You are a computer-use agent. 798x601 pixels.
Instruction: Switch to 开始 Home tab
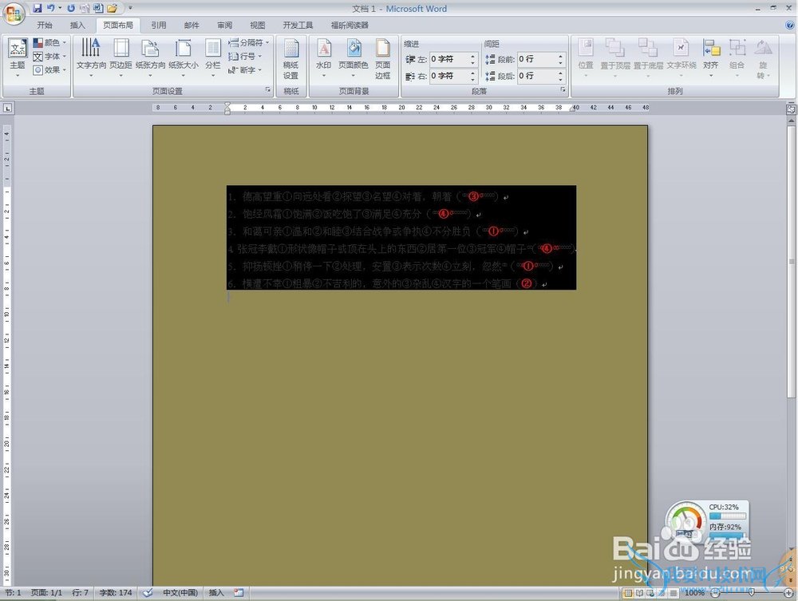(45, 25)
